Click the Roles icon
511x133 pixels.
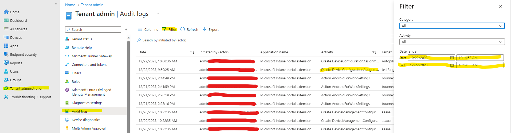tap(67, 81)
